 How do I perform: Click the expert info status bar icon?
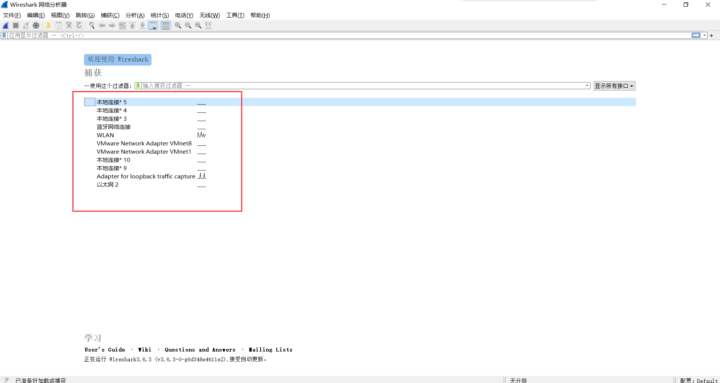pyautogui.click(x=6, y=380)
